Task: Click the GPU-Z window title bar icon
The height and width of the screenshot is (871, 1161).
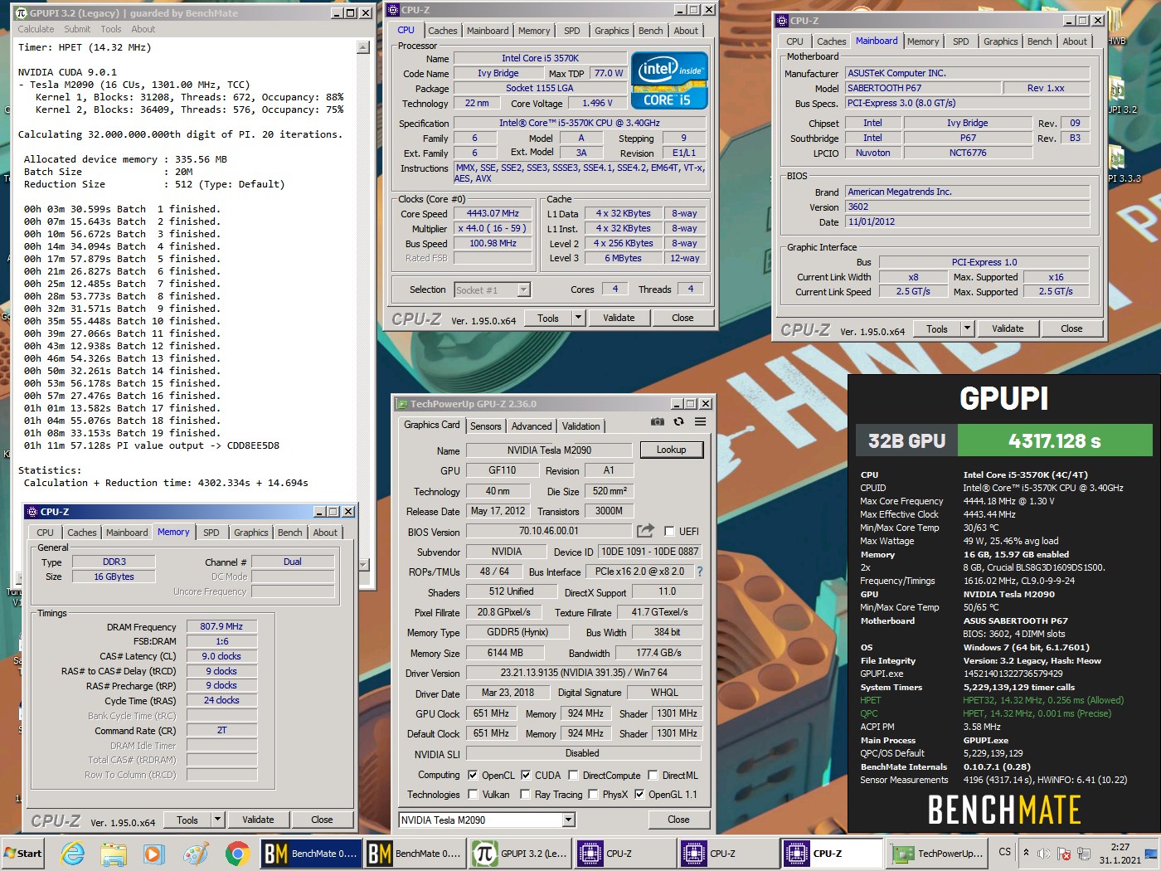Action: [402, 404]
